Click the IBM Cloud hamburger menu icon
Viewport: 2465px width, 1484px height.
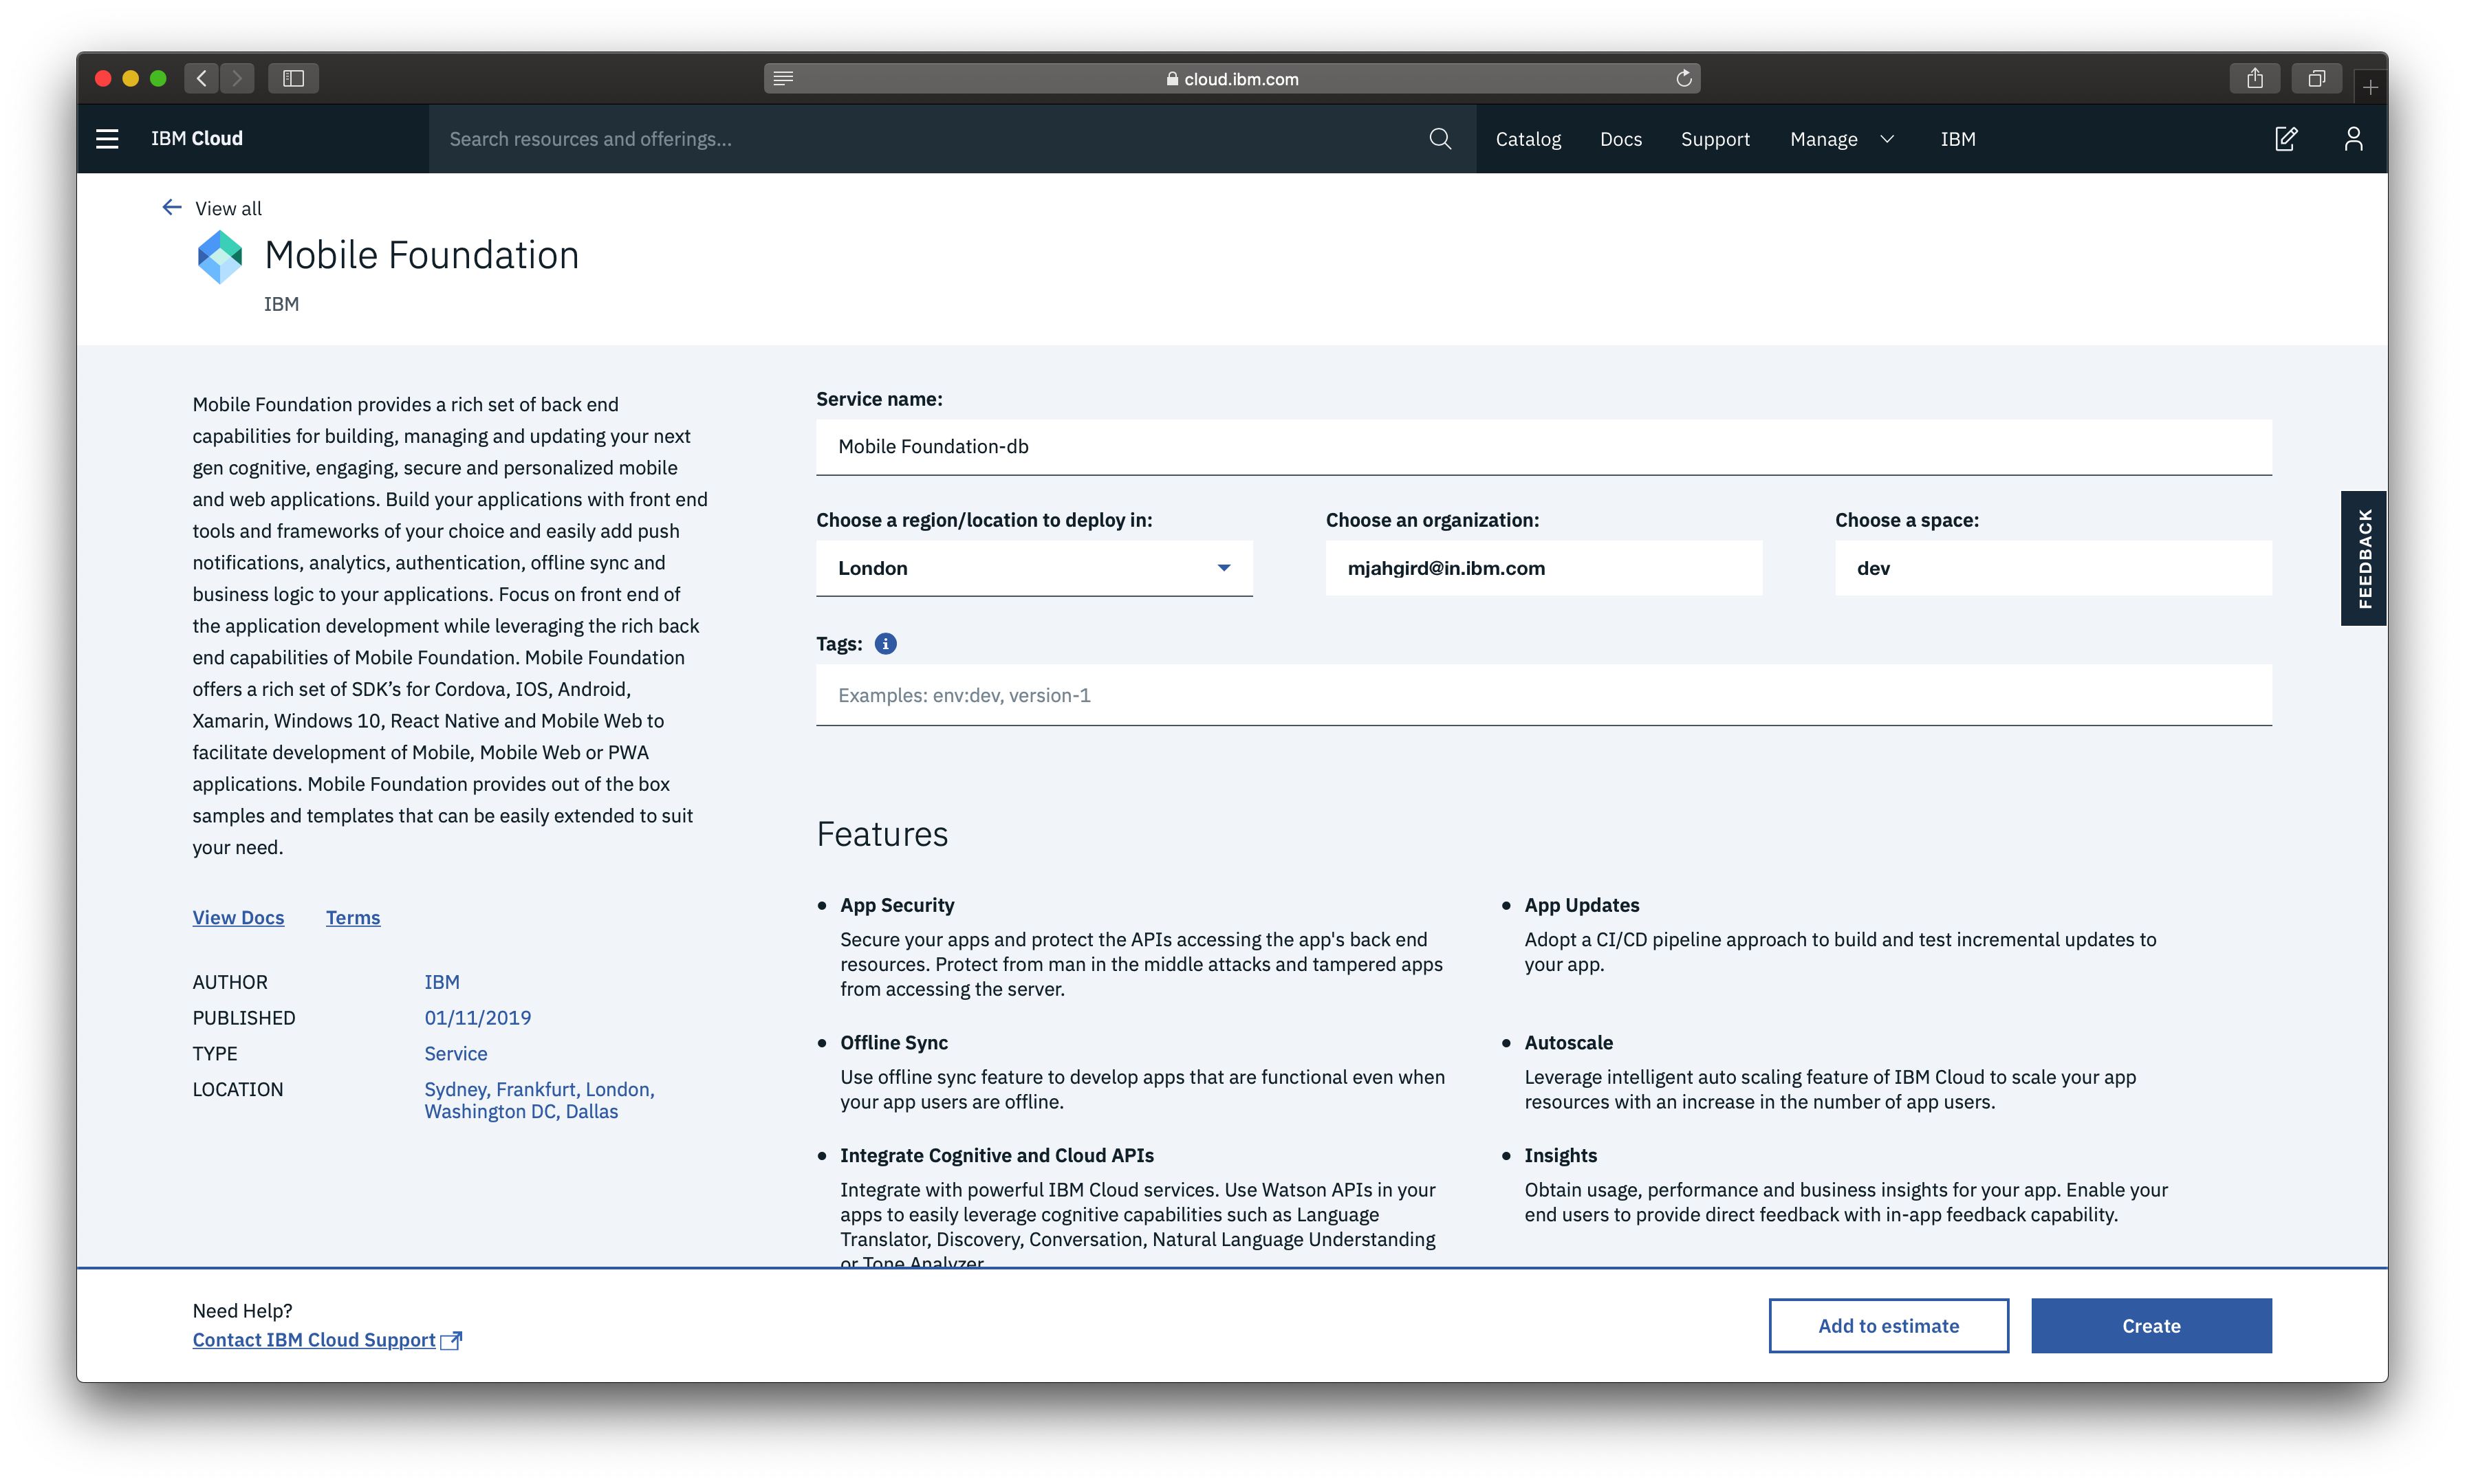107,139
